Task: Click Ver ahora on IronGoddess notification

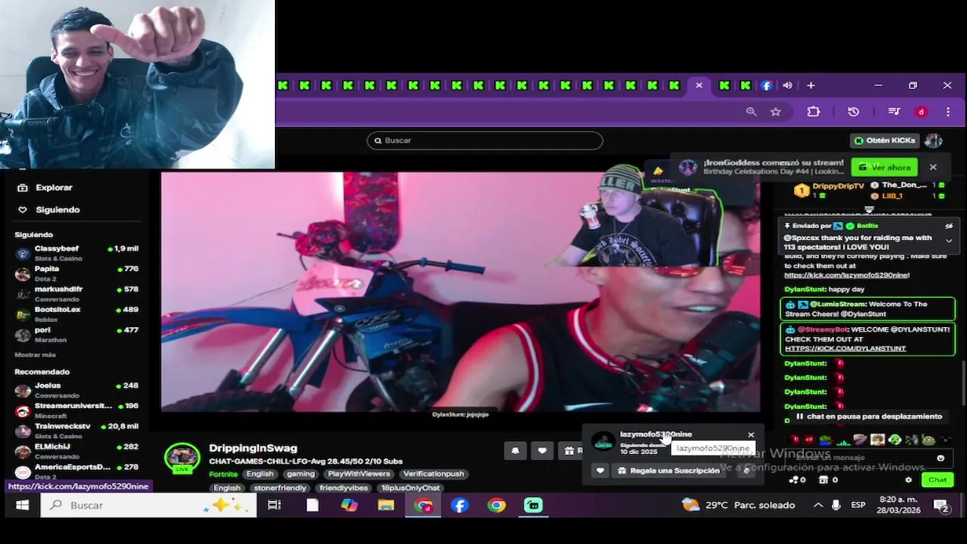Action: coord(884,167)
